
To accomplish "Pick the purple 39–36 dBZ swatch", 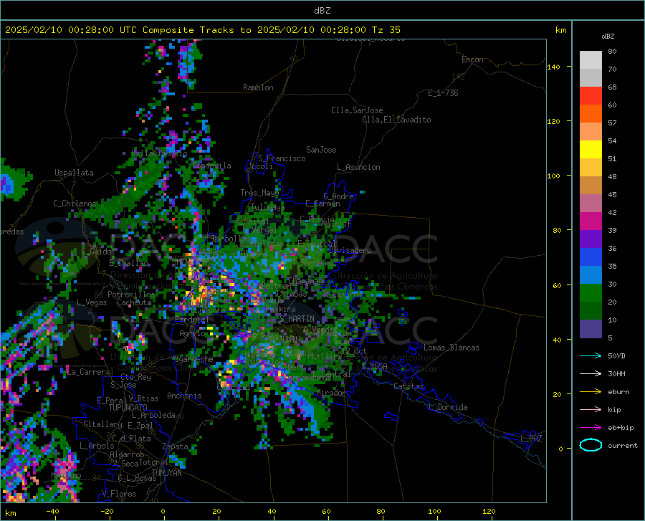I will coord(591,239).
